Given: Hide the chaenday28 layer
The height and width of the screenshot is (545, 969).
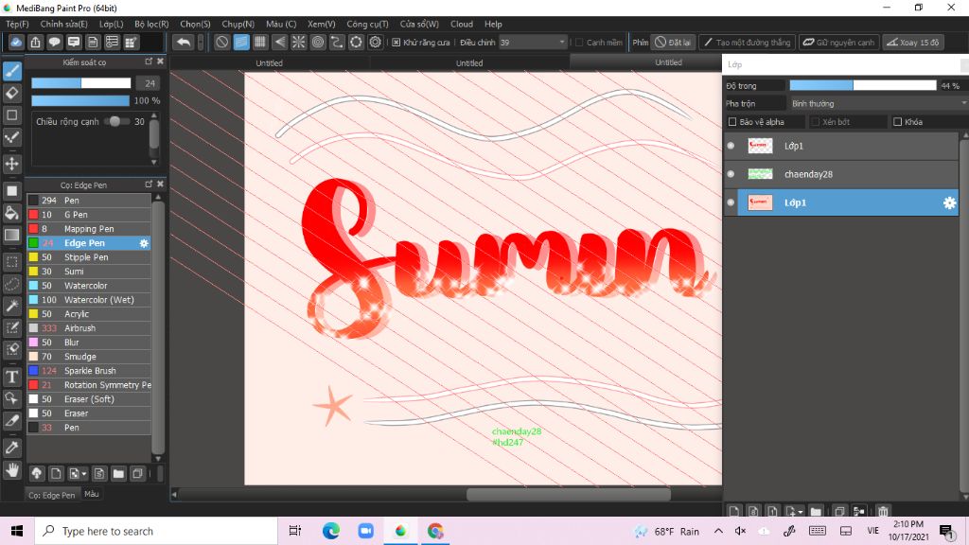Looking at the screenshot, I should point(731,174).
